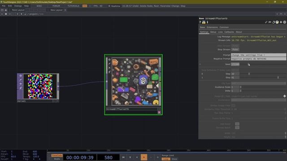Screen dimensions: 287x161
Task: Click the back arrow in the network path bar
Action: tap(2, 14)
